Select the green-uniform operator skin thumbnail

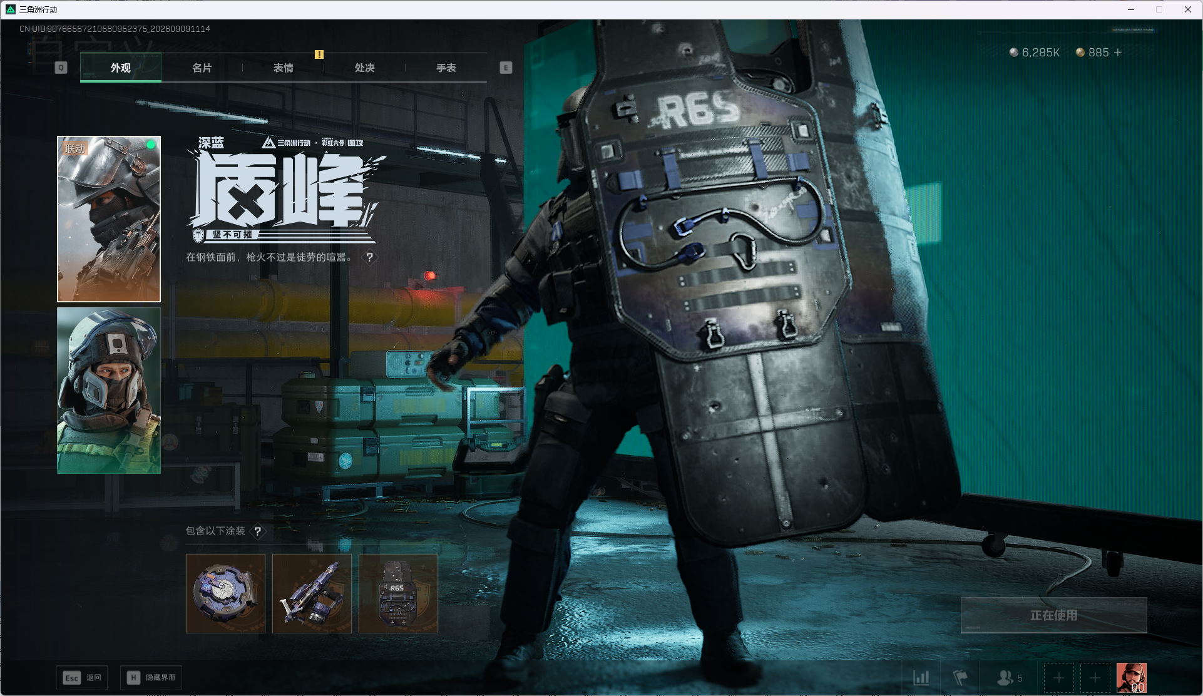coord(109,391)
